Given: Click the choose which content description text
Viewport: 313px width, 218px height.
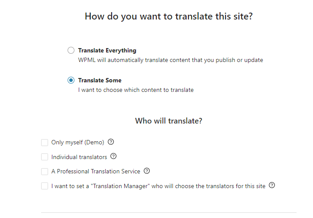Looking at the screenshot, I should click(136, 90).
